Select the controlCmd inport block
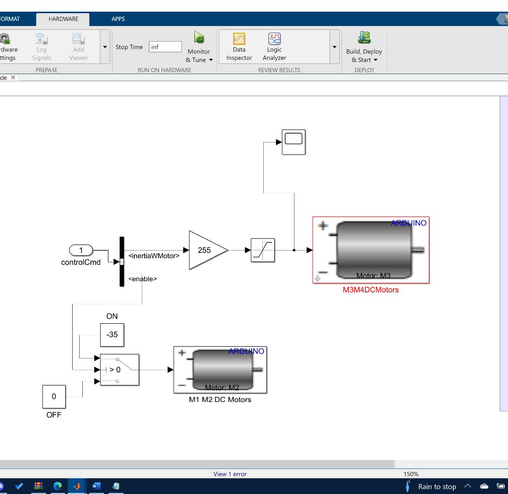Image resolution: width=508 pixels, height=494 pixels. click(x=81, y=250)
